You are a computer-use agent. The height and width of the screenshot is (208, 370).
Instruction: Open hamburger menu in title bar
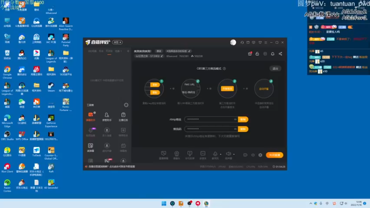265,43
